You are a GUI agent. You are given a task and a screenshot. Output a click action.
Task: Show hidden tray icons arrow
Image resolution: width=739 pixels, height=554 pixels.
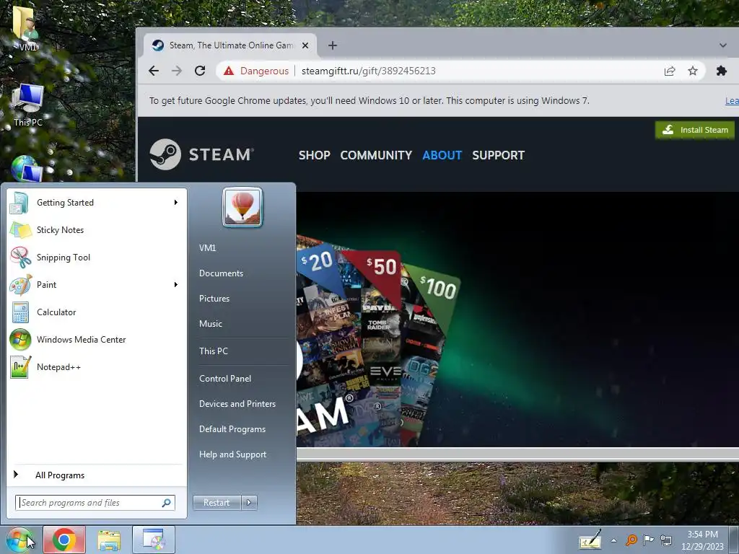tap(613, 540)
